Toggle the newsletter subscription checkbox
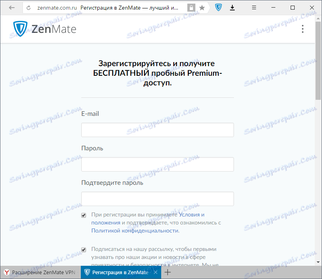Viewport: 322px width, 279px height. tap(84, 249)
